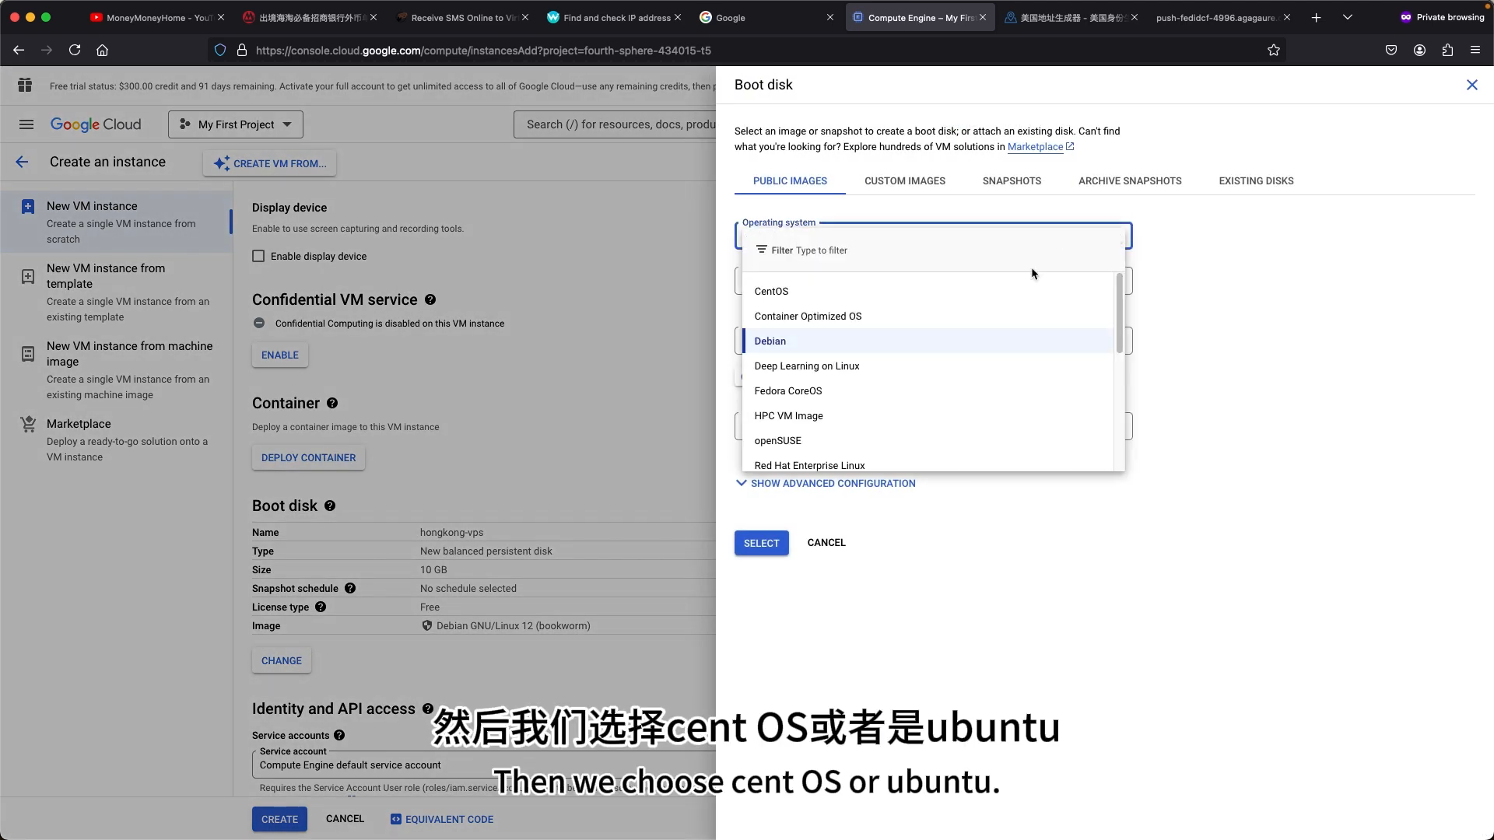This screenshot has width=1494, height=840.
Task: Select openSUSE option
Action: (x=928, y=440)
